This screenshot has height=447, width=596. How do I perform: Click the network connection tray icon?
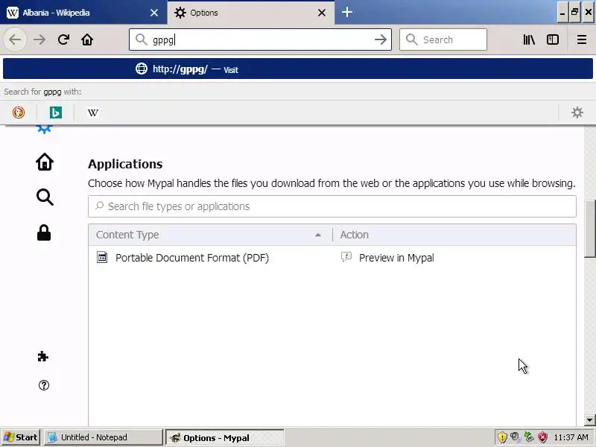coord(529,437)
